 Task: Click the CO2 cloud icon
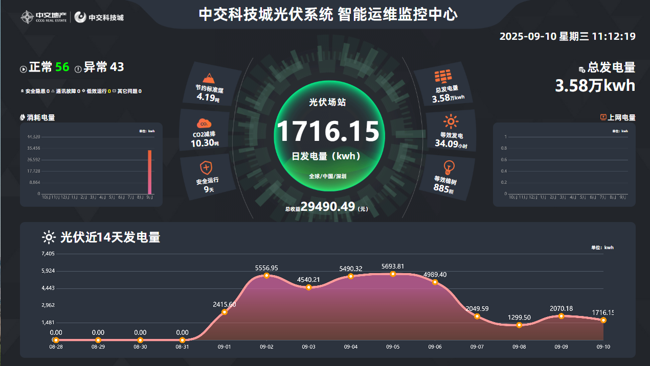pyautogui.click(x=203, y=124)
